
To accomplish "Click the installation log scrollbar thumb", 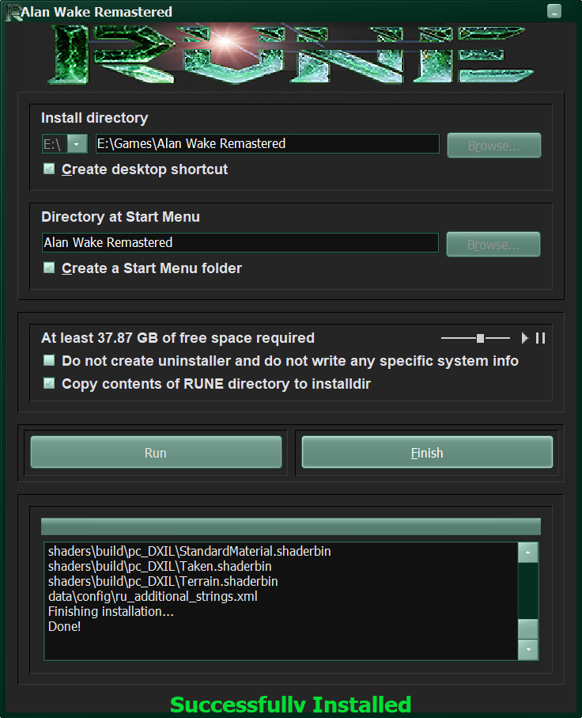I will [x=527, y=629].
